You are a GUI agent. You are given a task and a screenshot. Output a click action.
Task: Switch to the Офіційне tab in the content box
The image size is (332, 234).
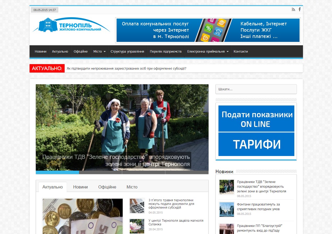pos(107,187)
